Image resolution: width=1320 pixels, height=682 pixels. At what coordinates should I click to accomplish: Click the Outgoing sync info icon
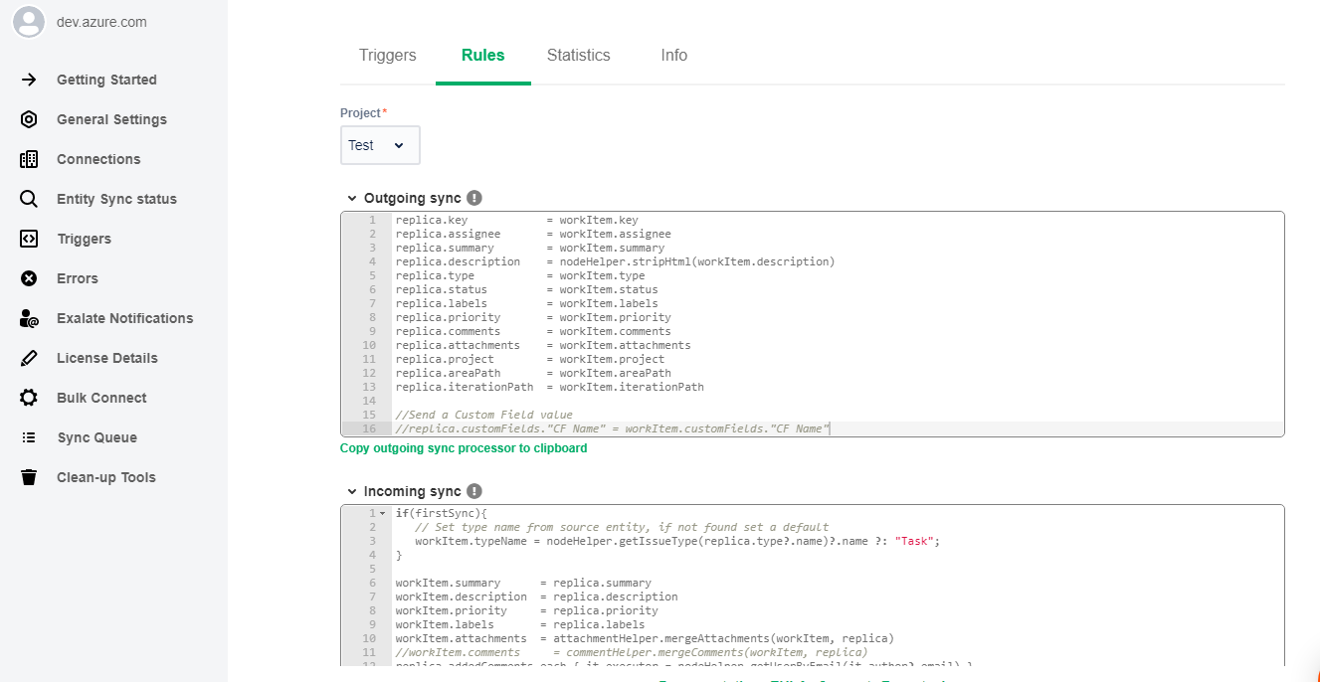[x=474, y=198]
